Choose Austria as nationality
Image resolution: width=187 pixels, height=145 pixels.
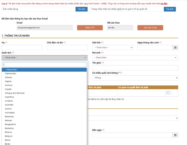tap(44, 109)
